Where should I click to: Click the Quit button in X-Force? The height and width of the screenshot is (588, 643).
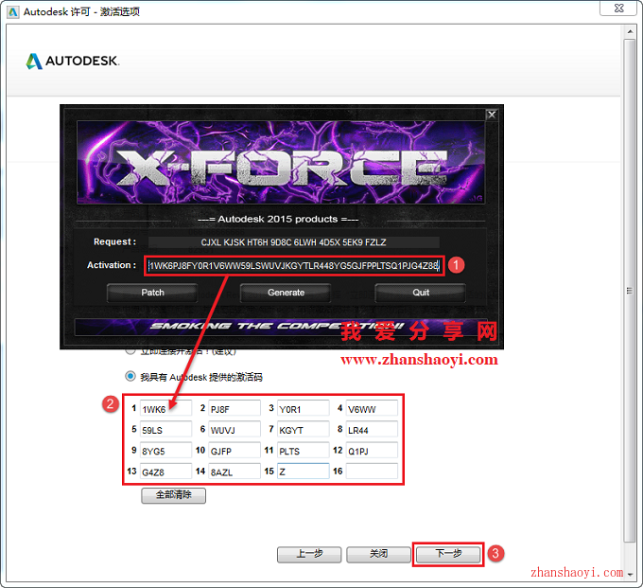click(421, 293)
